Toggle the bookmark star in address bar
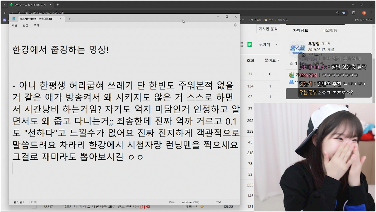Screen dimensions: 376x212 click(x=343, y=13)
